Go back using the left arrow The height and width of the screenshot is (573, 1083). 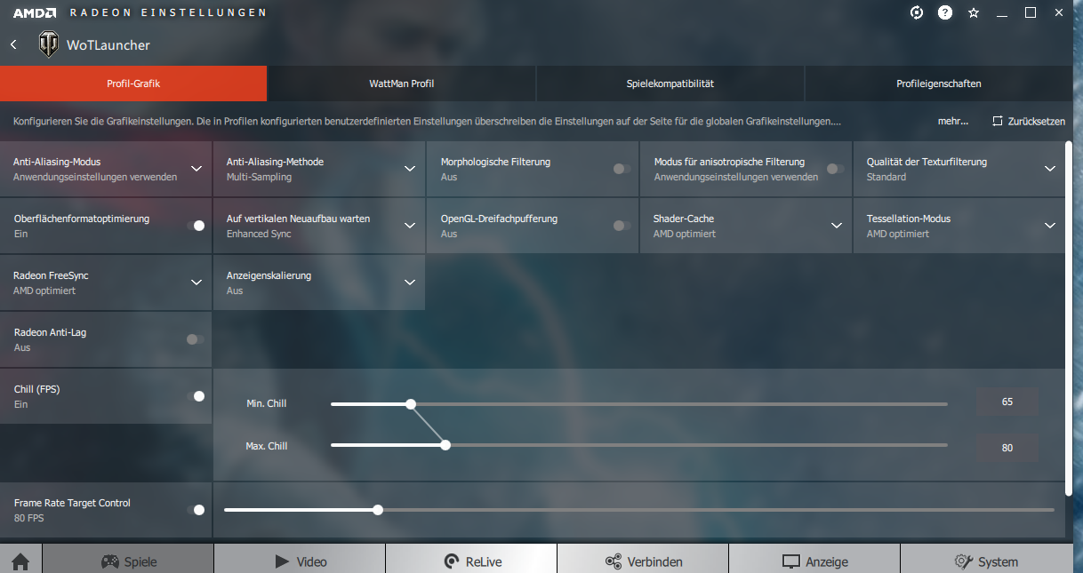point(13,44)
